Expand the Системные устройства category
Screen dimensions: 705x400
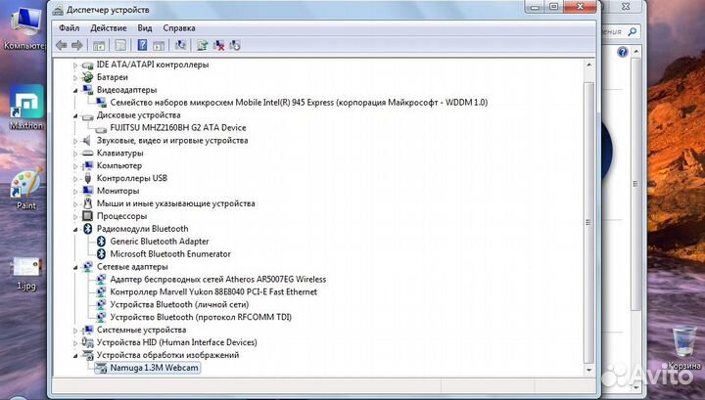click(75, 331)
